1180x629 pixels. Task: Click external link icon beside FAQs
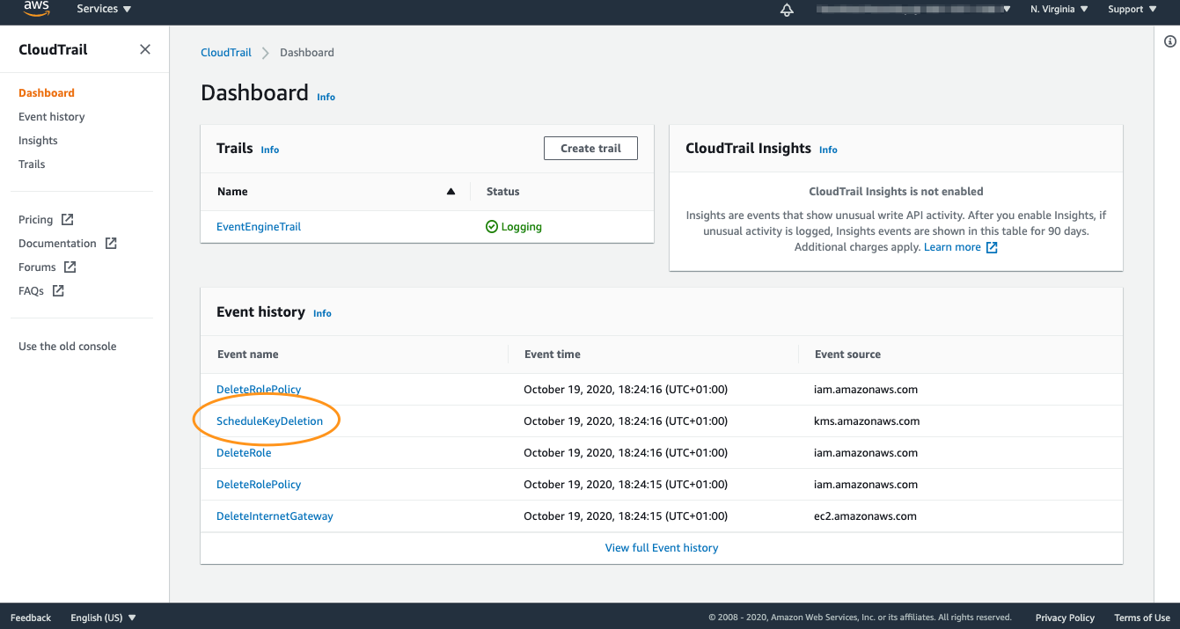pyautogui.click(x=58, y=290)
